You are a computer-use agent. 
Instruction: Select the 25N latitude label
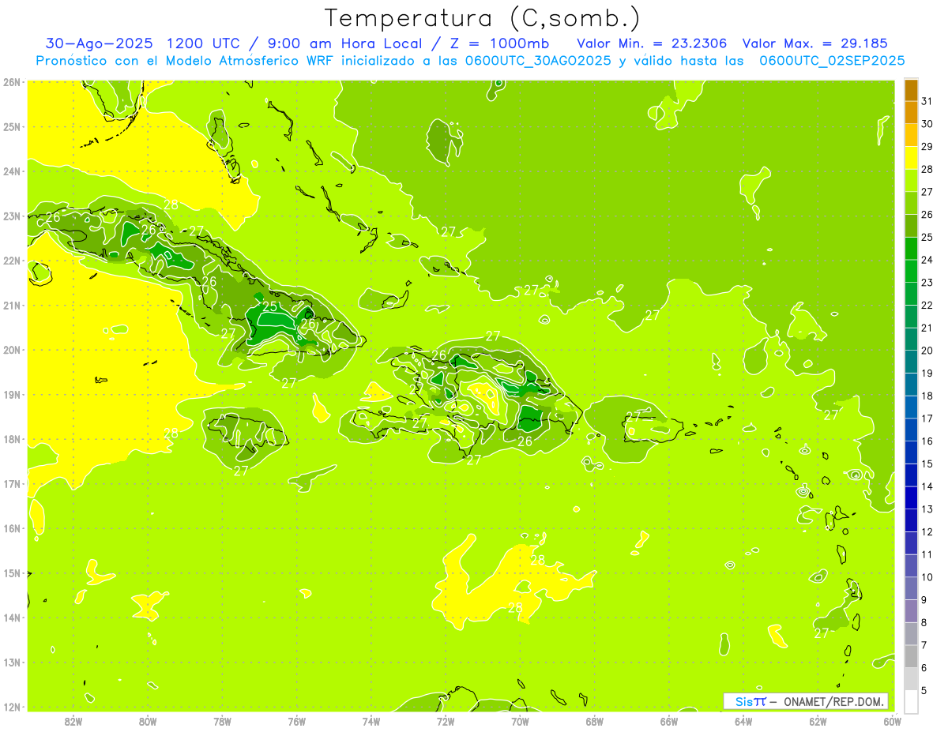[11, 126]
